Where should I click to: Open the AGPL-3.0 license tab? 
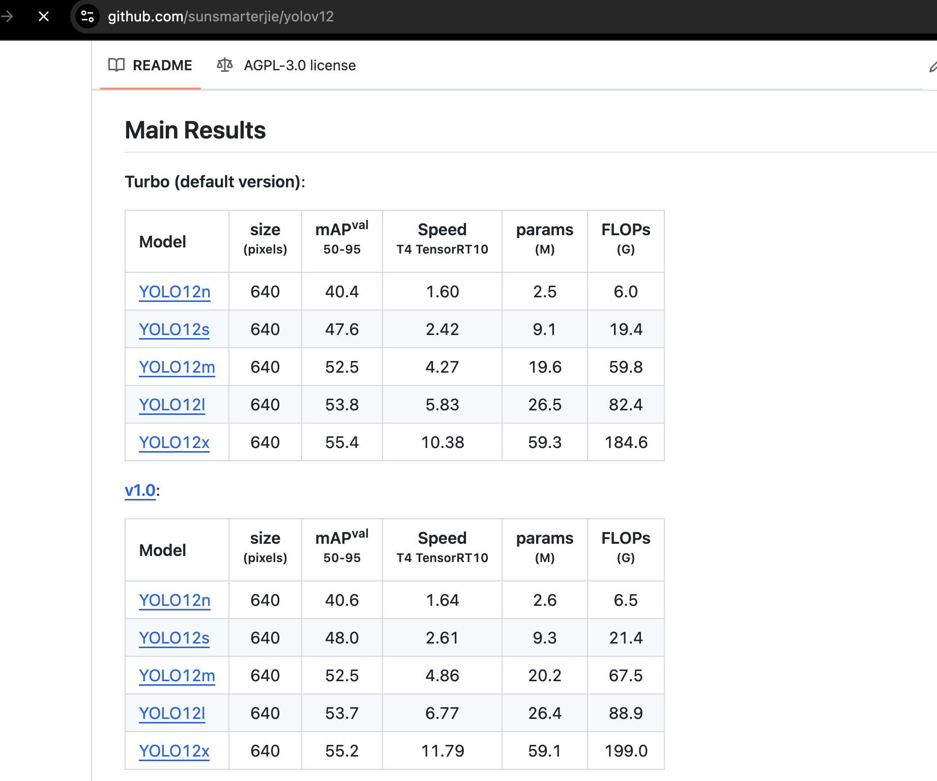point(286,65)
